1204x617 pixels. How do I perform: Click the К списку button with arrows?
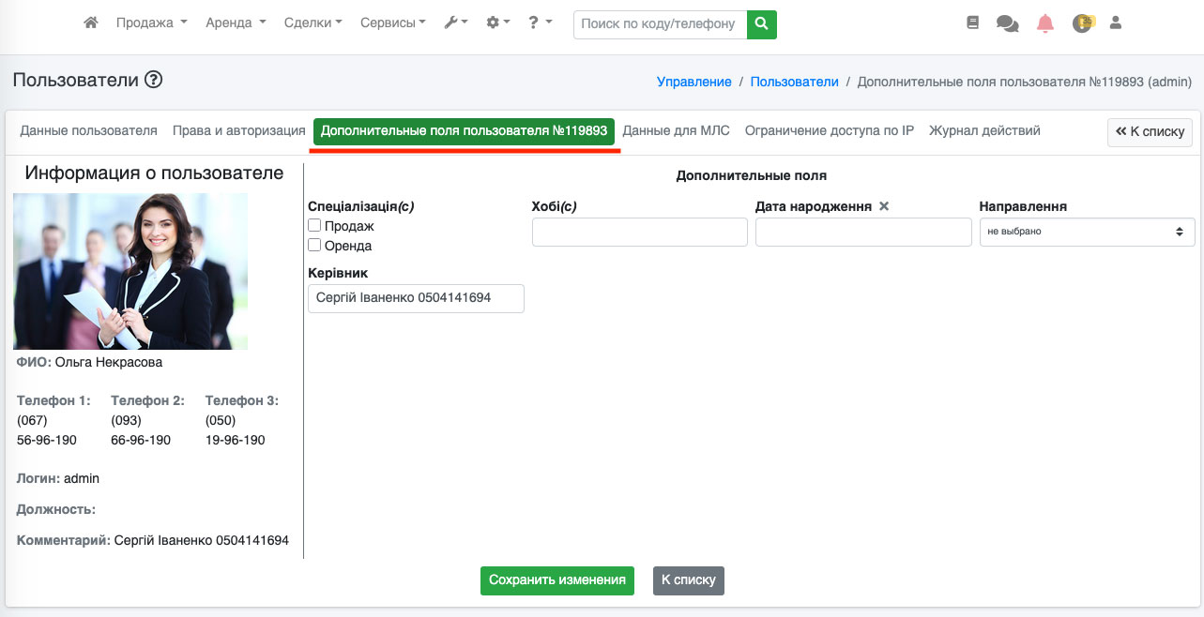[1150, 132]
